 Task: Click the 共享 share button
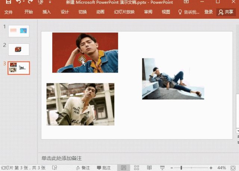pyautogui.click(x=226, y=12)
